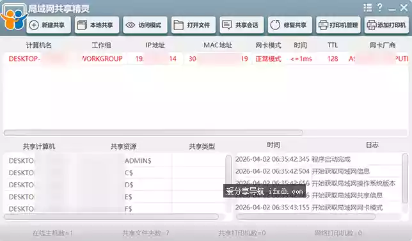Click the 正常模式 cell

[268, 59]
